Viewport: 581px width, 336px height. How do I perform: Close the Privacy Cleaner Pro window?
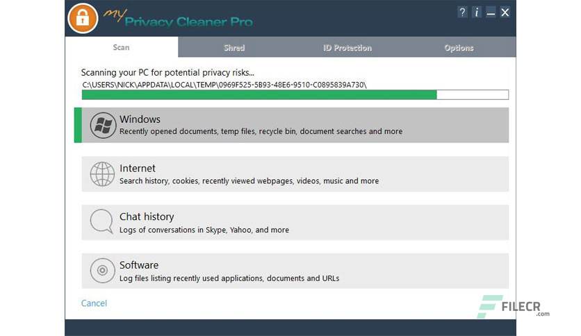505,12
